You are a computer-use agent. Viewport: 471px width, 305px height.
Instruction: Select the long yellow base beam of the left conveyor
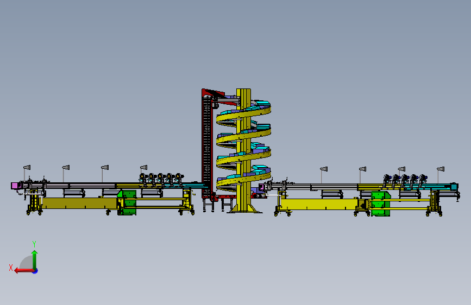79,203
